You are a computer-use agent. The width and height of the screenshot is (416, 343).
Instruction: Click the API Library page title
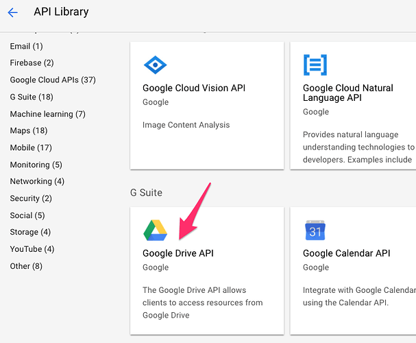(61, 12)
